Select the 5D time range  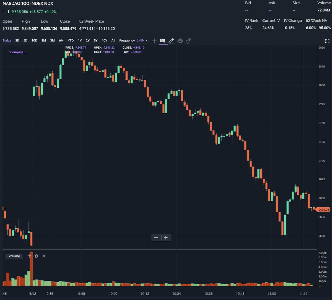25,40
